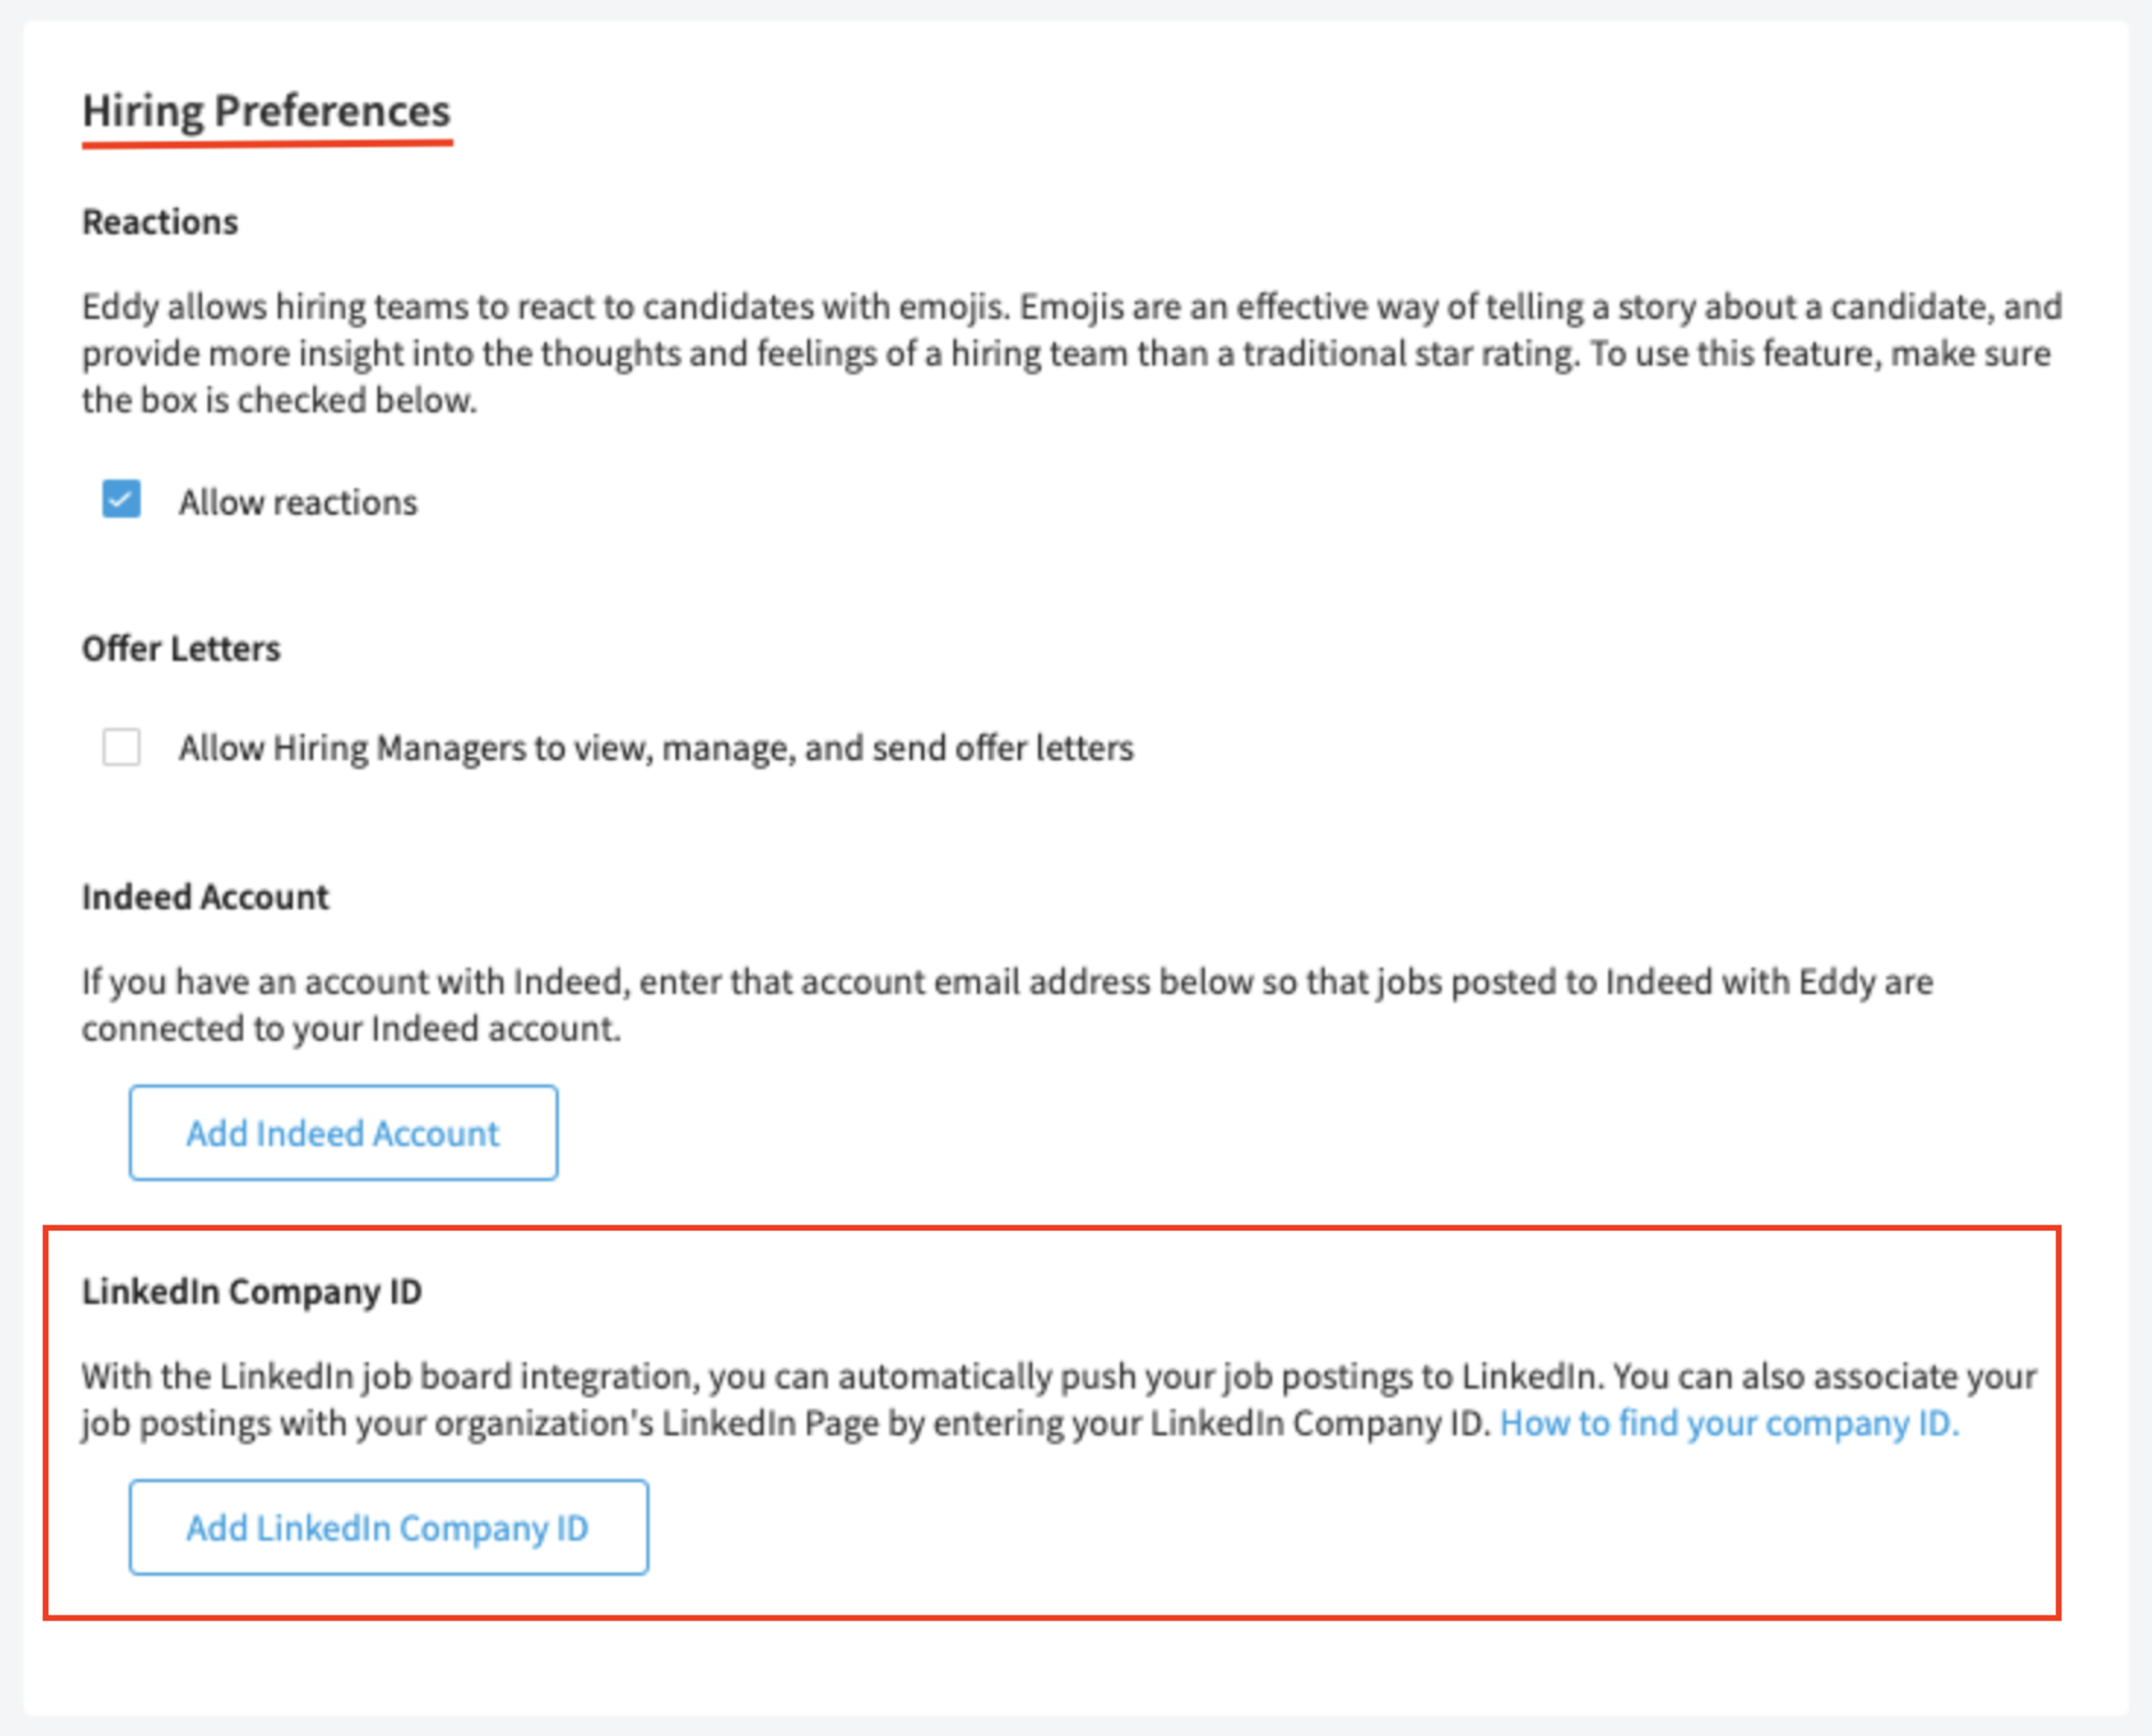Click the emoji reactions description paragraph

(x=1072, y=353)
